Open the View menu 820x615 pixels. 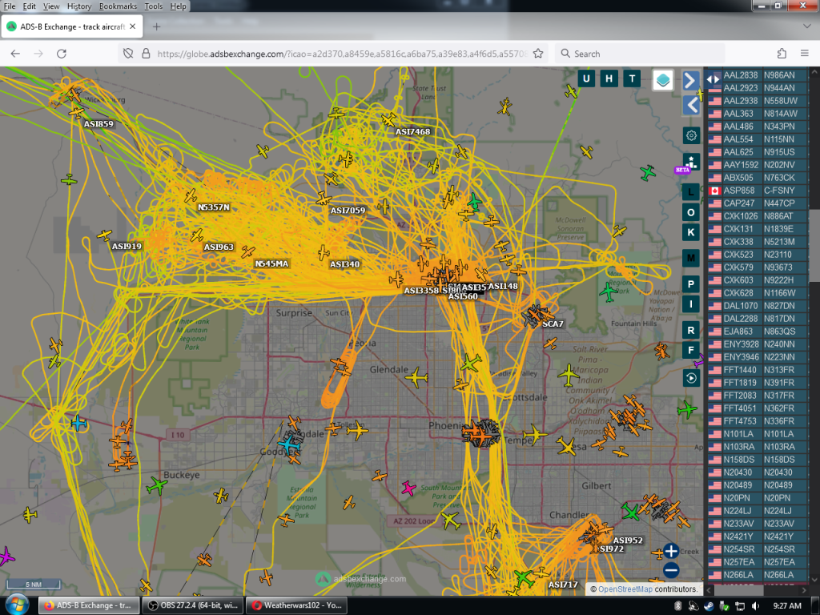[50, 6]
